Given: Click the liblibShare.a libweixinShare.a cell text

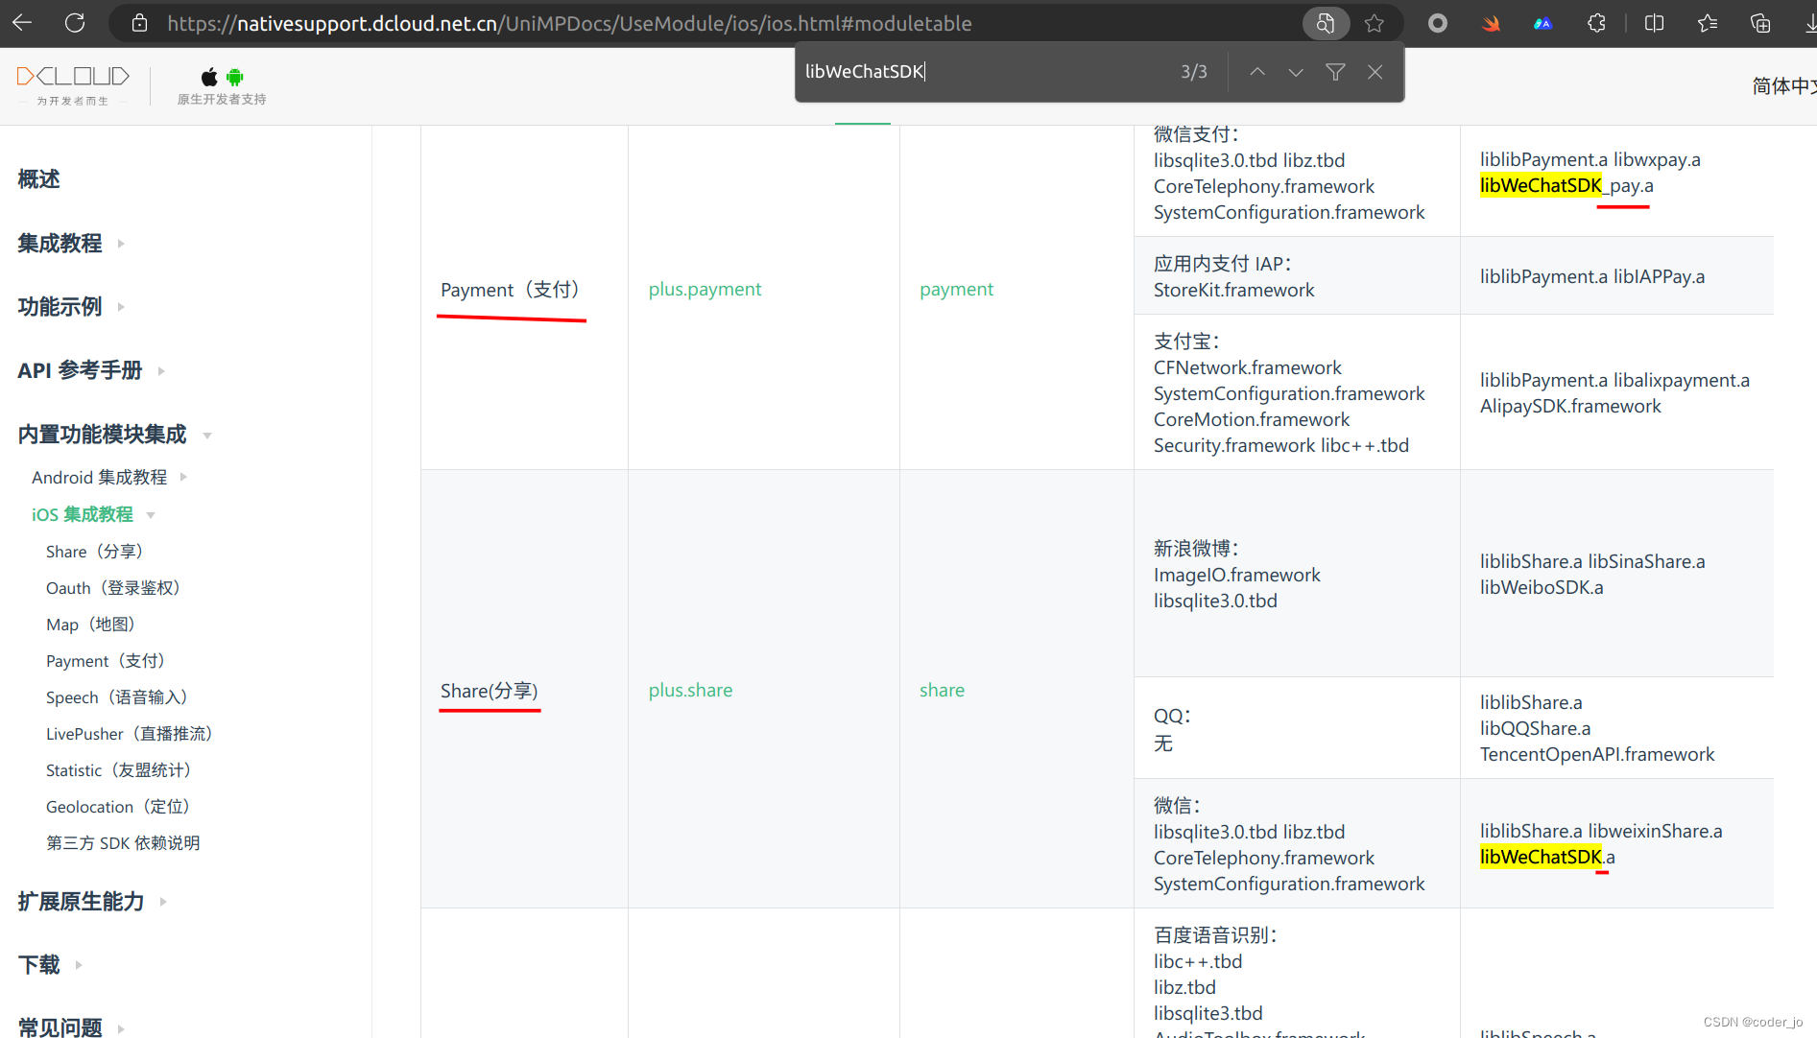Looking at the screenshot, I should click(x=1601, y=831).
